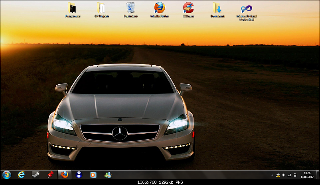Image resolution: width=320 pixels, height=185 pixels.
Task: Open the Downloads folder icon
Action: [217, 10]
